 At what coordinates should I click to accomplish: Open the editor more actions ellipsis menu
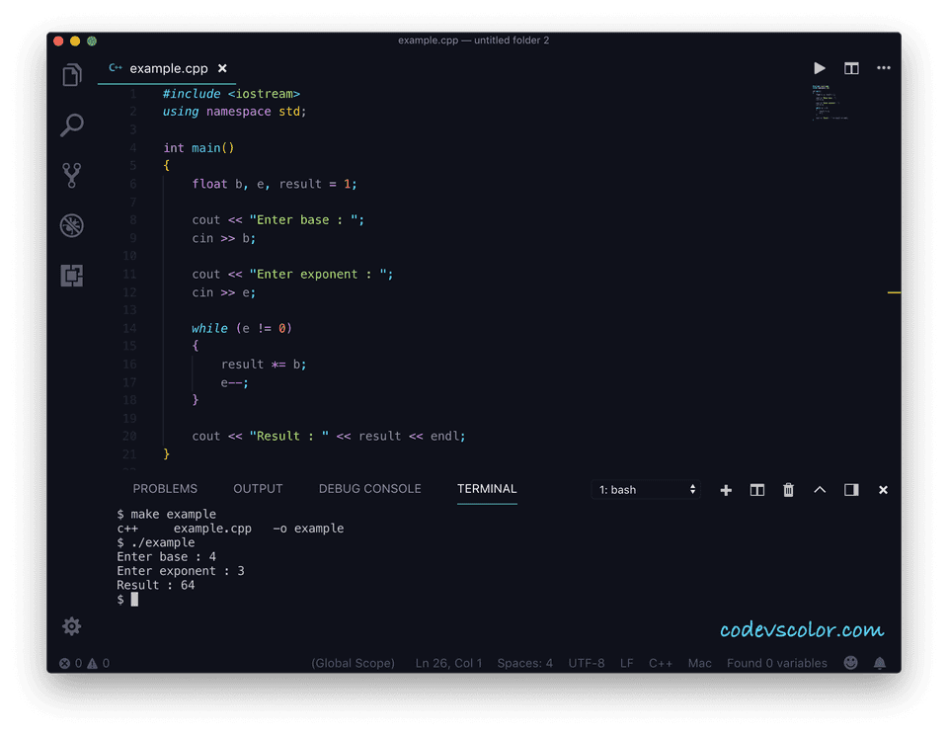[x=883, y=68]
